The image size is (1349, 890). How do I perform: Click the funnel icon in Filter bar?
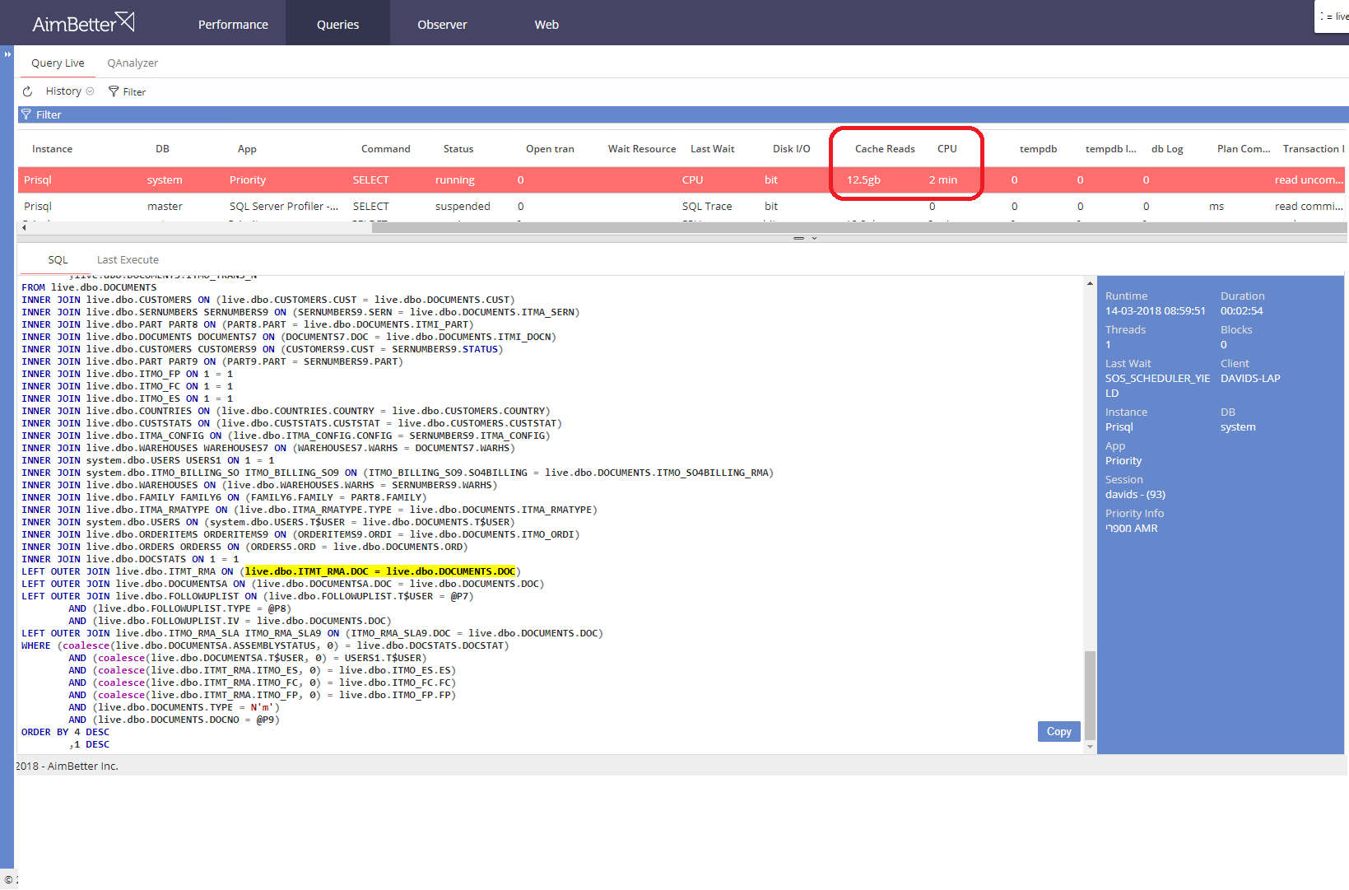(26, 114)
